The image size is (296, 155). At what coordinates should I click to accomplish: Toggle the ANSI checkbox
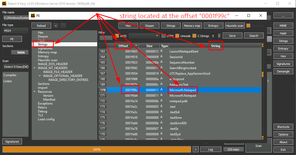pos(117,36)
